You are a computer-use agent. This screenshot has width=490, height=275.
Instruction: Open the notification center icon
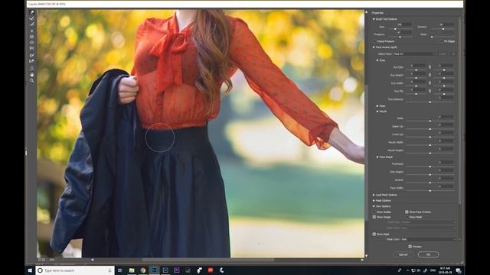tap(459, 270)
